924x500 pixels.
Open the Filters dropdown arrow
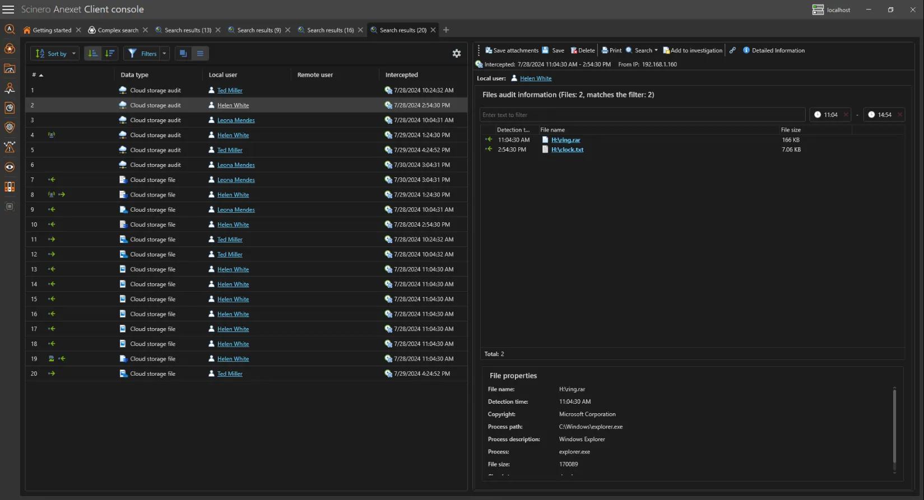coord(165,54)
